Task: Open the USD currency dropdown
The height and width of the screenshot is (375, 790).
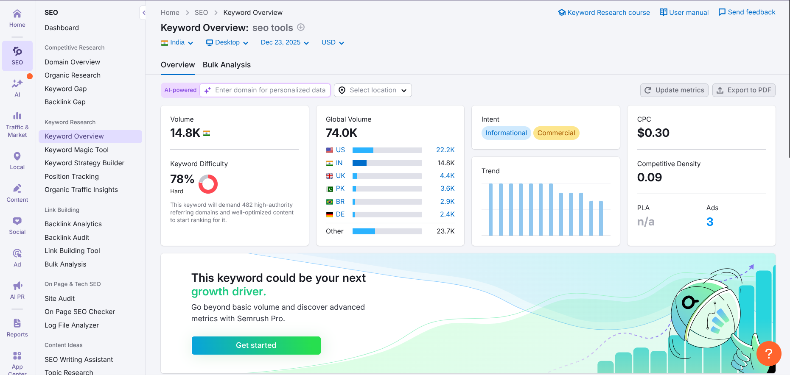Action: pos(333,42)
